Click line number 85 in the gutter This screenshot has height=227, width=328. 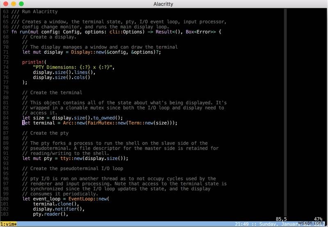coord(6,123)
